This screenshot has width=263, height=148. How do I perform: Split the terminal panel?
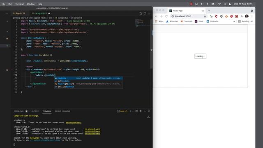click(136, 111)
